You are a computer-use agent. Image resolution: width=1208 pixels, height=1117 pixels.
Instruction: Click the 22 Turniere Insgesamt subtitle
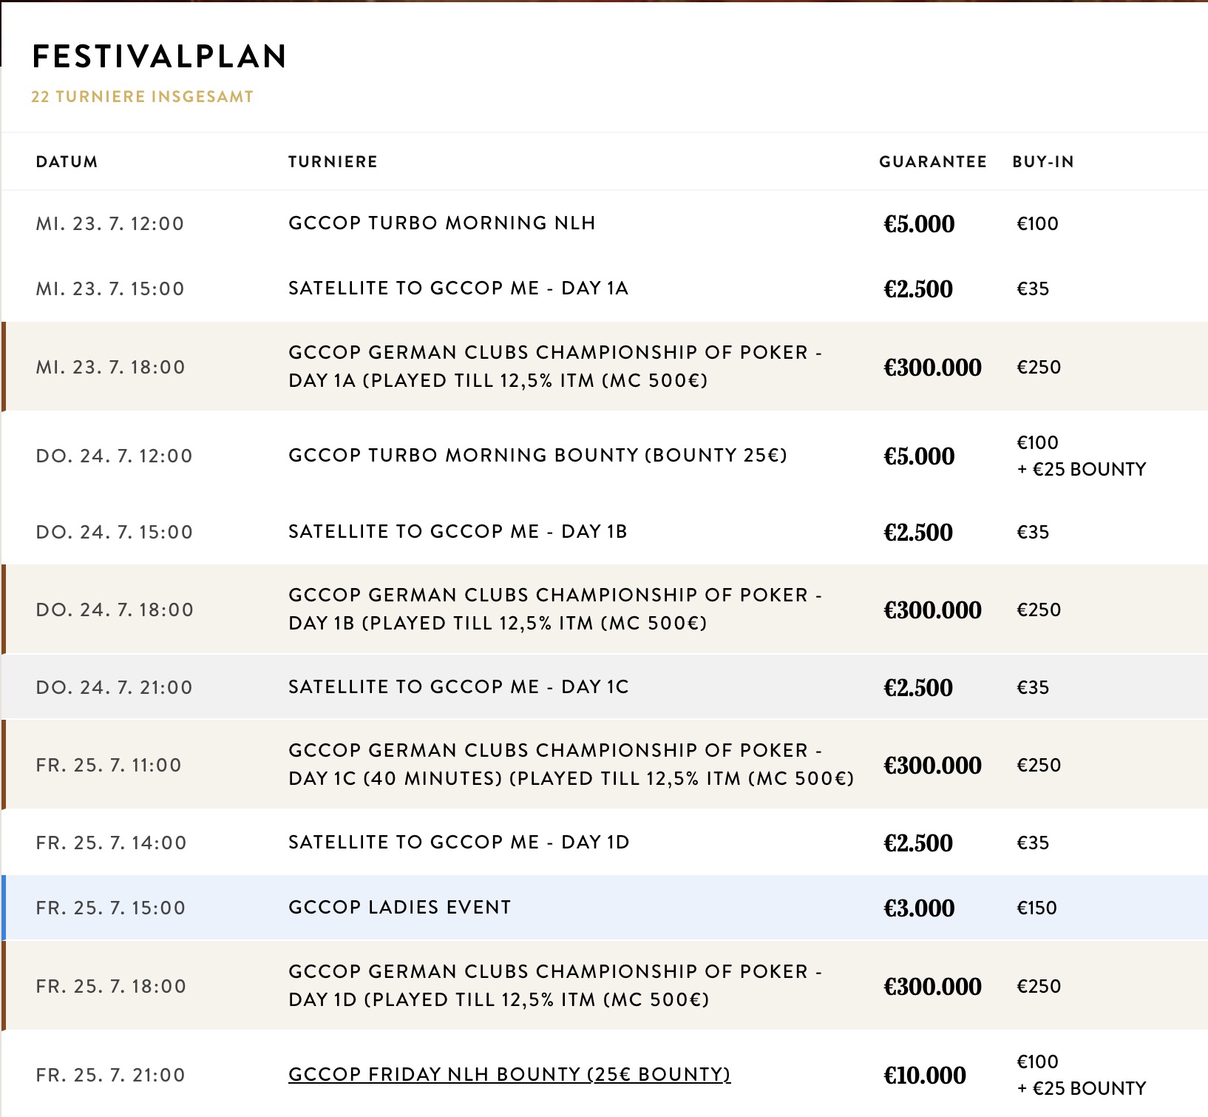tap(142, 97)
